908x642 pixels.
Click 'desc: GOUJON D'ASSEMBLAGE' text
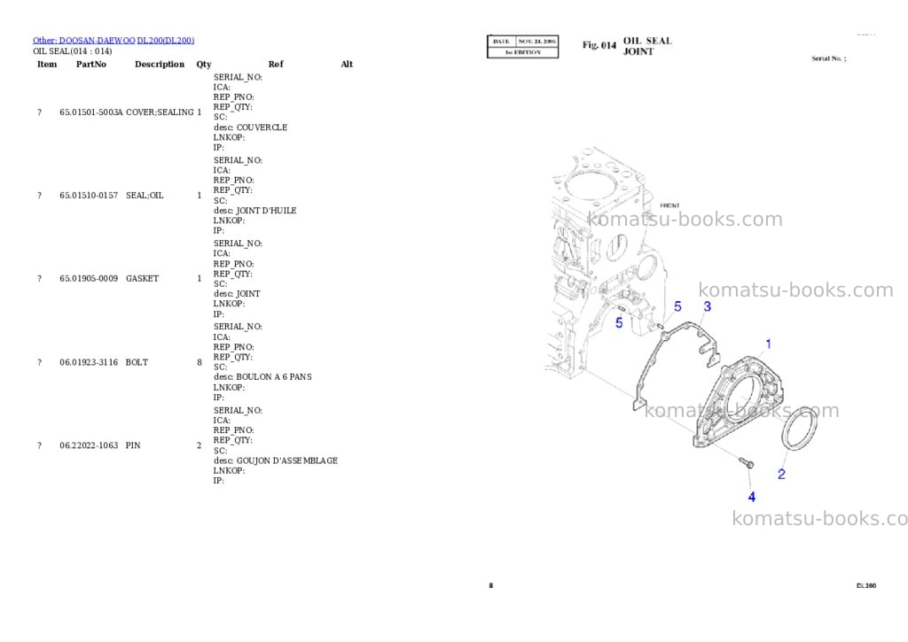click(276, 461)
